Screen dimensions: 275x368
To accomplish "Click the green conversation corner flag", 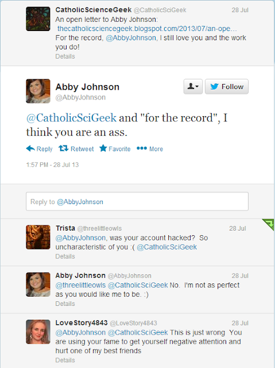I will pyautogui.click(x=268, y=224).
